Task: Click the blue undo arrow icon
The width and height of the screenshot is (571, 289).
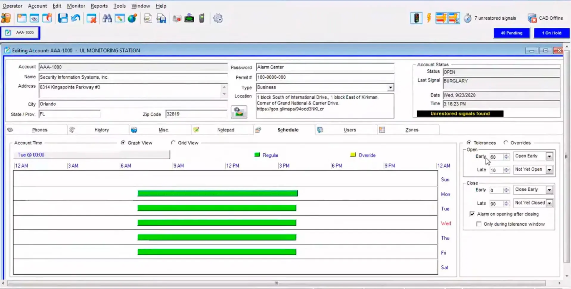Action: (x=76, y=18)
